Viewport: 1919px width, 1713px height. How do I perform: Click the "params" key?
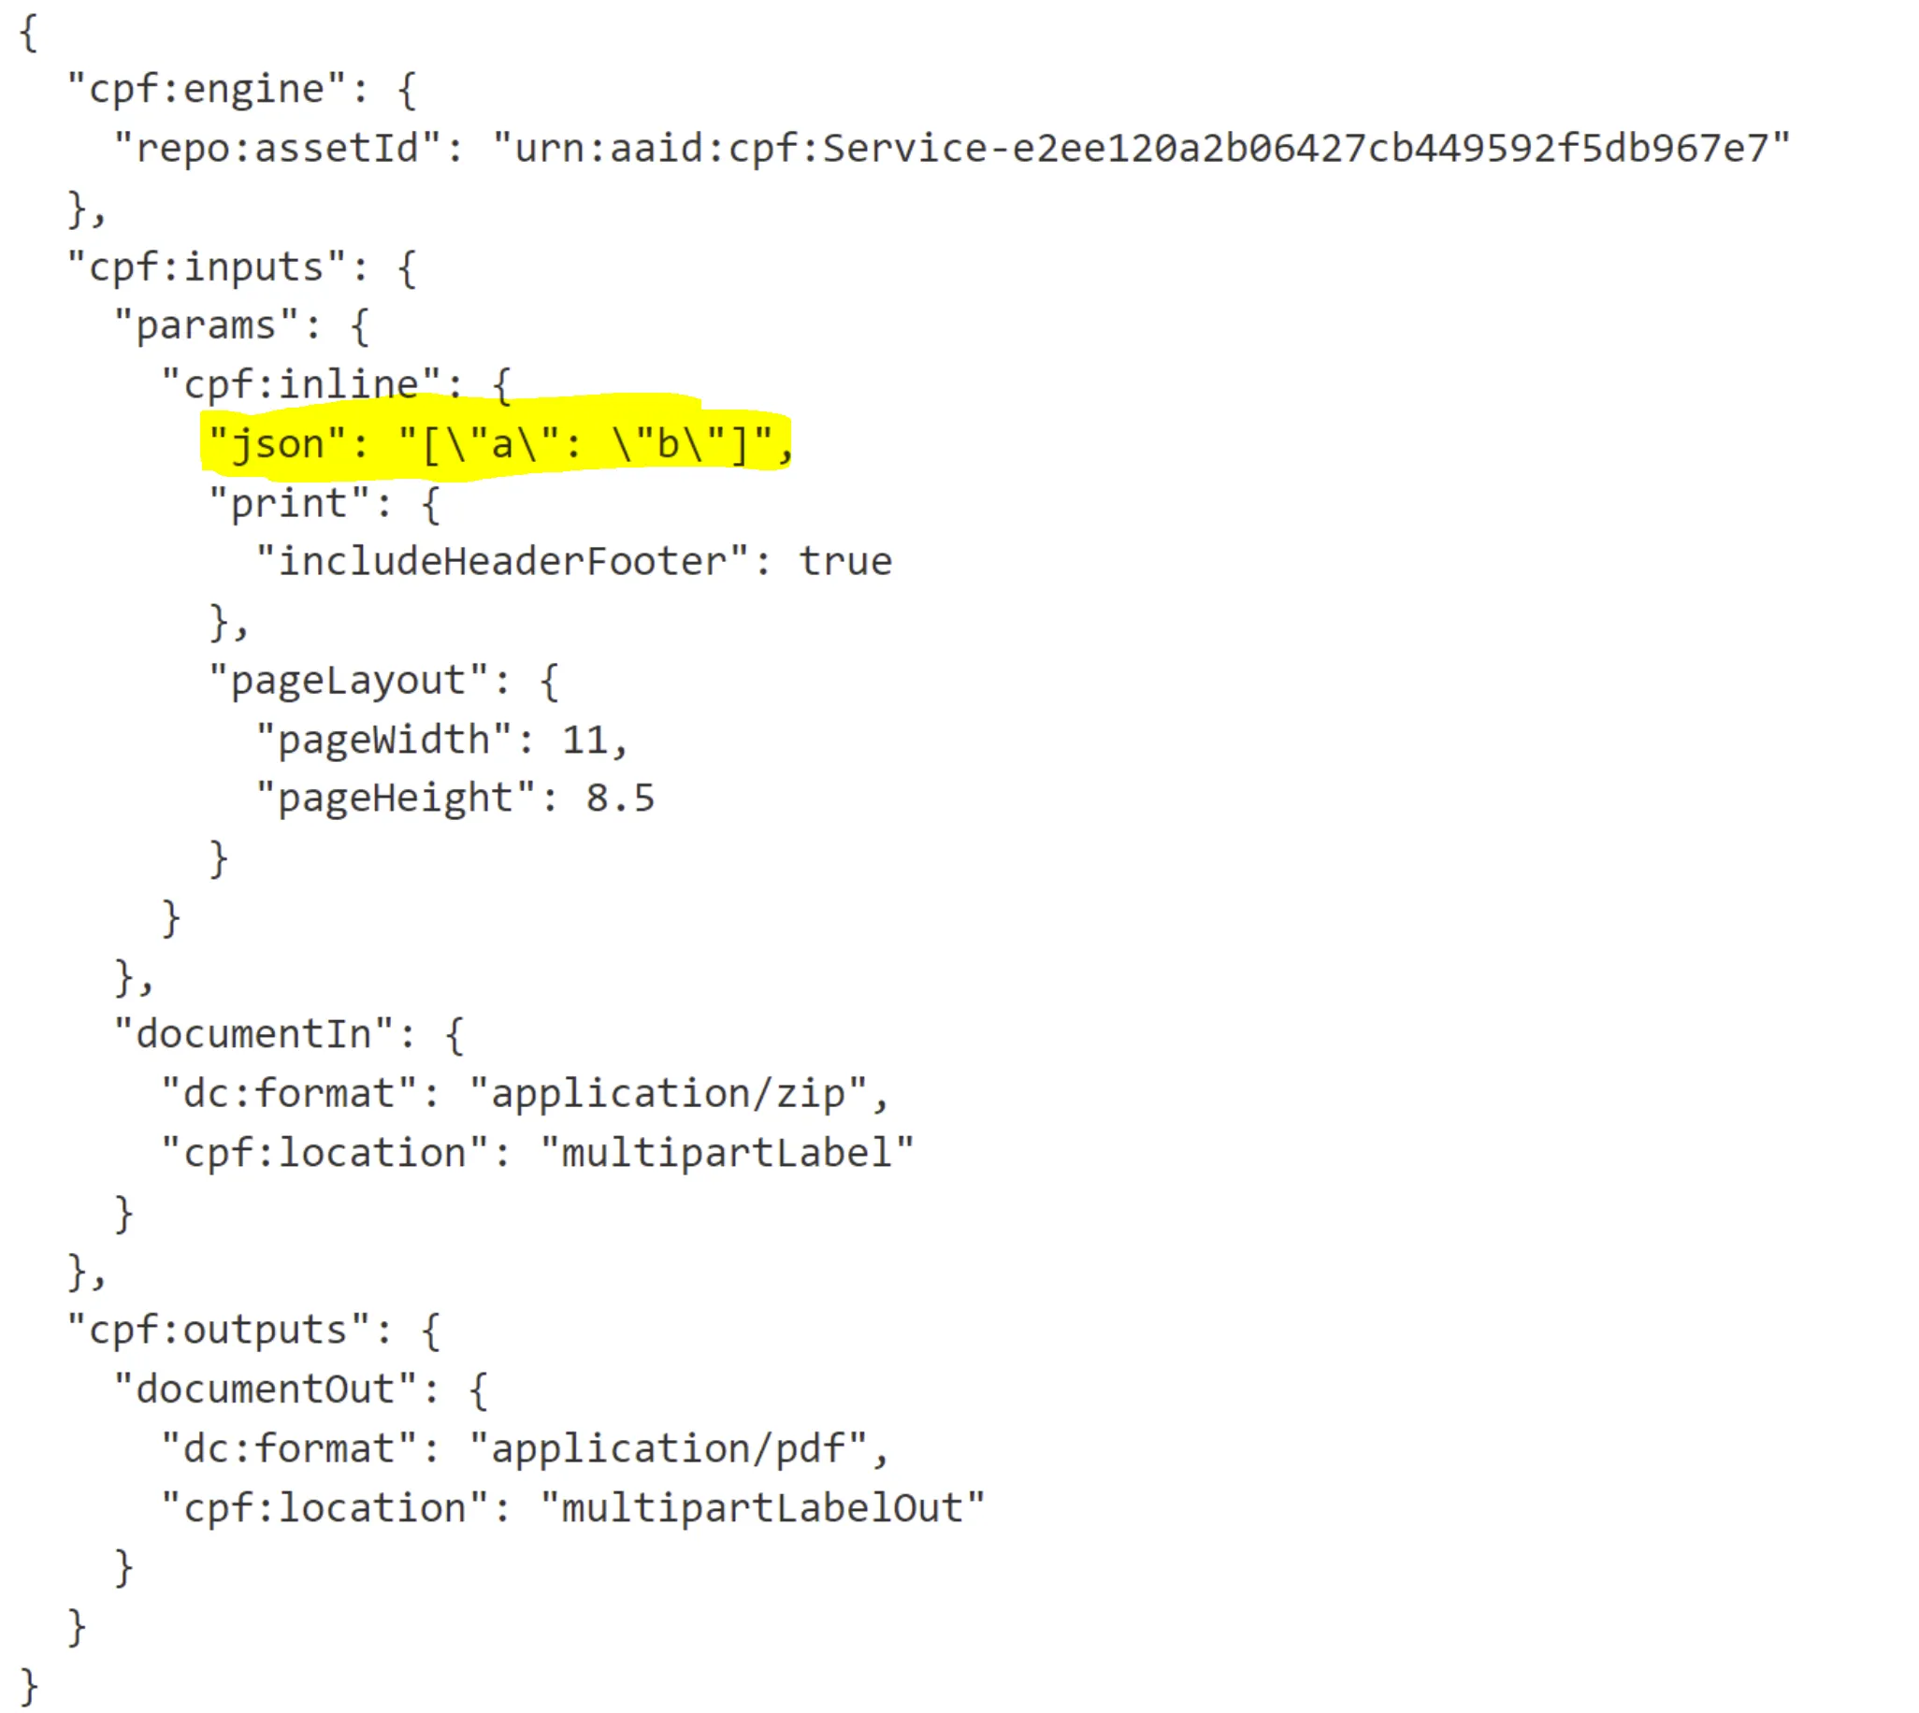tap(206, 325)
